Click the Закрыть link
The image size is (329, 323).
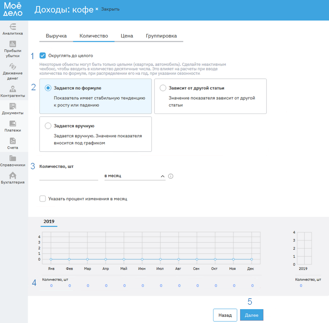(110, 9)
